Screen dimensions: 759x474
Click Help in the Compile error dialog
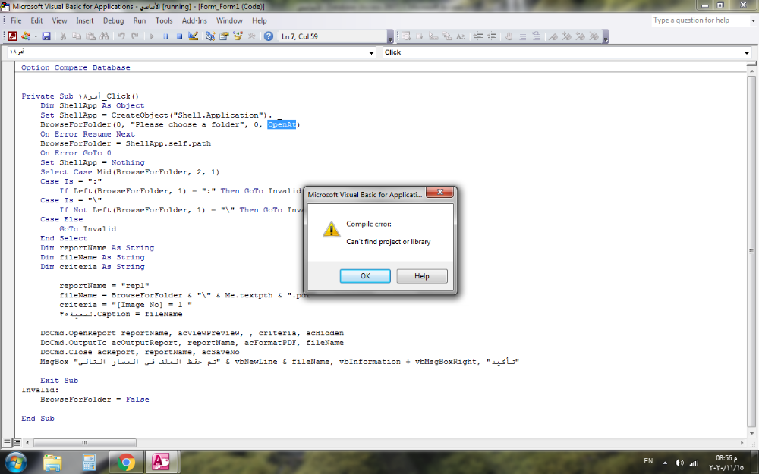[x=421, y=276]
